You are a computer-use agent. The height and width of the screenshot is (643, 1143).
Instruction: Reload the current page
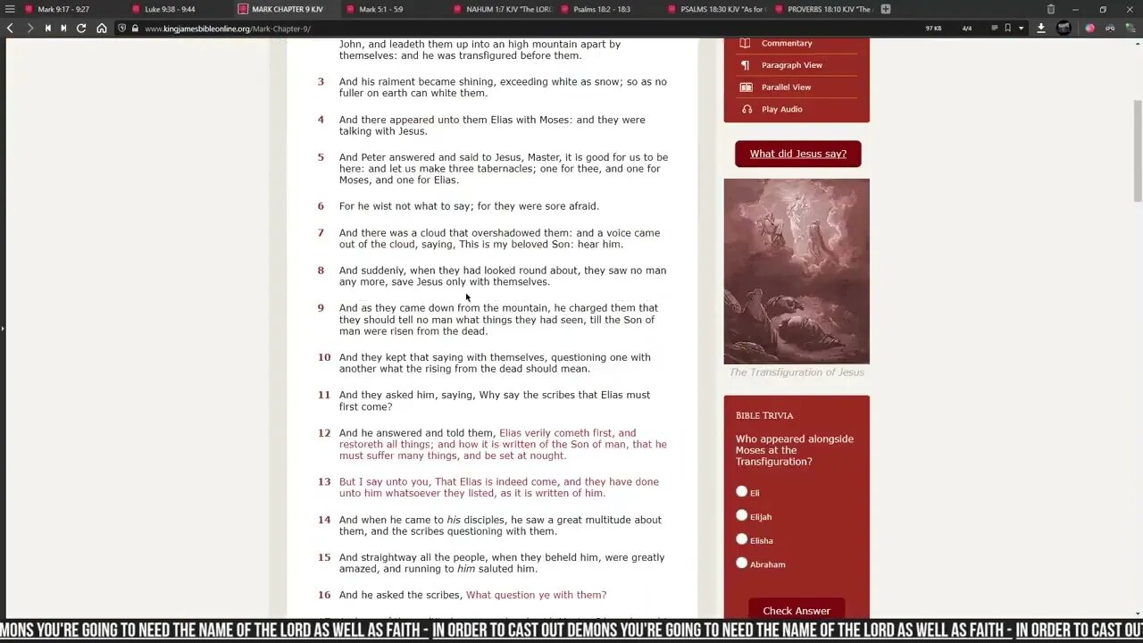(81, 28)
